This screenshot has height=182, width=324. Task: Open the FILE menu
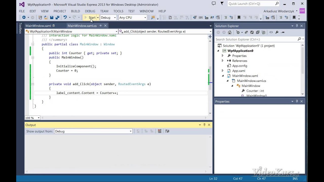click(x=22, y=11)
